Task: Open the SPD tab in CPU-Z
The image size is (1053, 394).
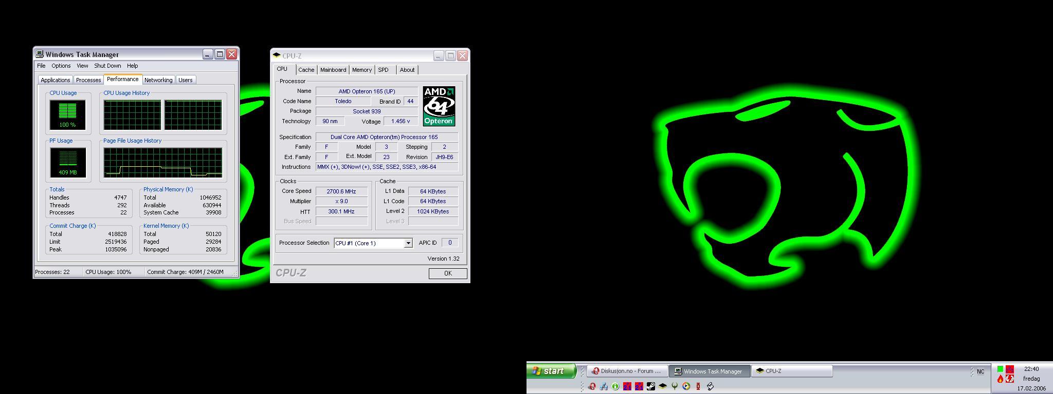Action: (x=384, y=70)
